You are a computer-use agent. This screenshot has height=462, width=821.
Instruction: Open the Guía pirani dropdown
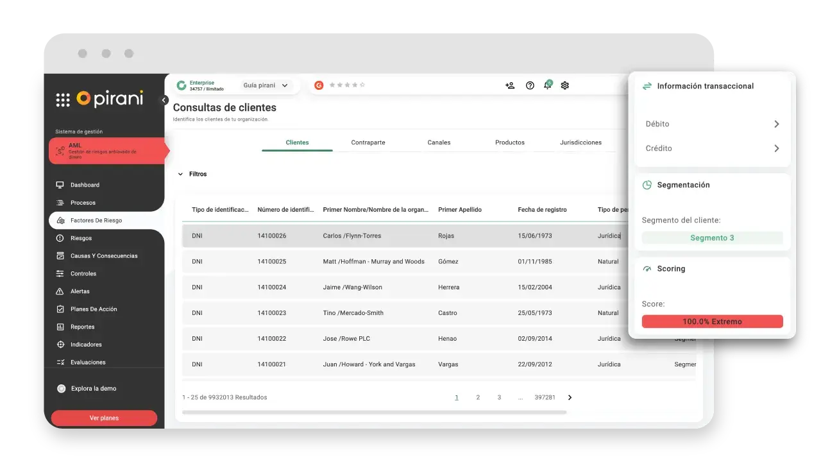coord(266,85)
